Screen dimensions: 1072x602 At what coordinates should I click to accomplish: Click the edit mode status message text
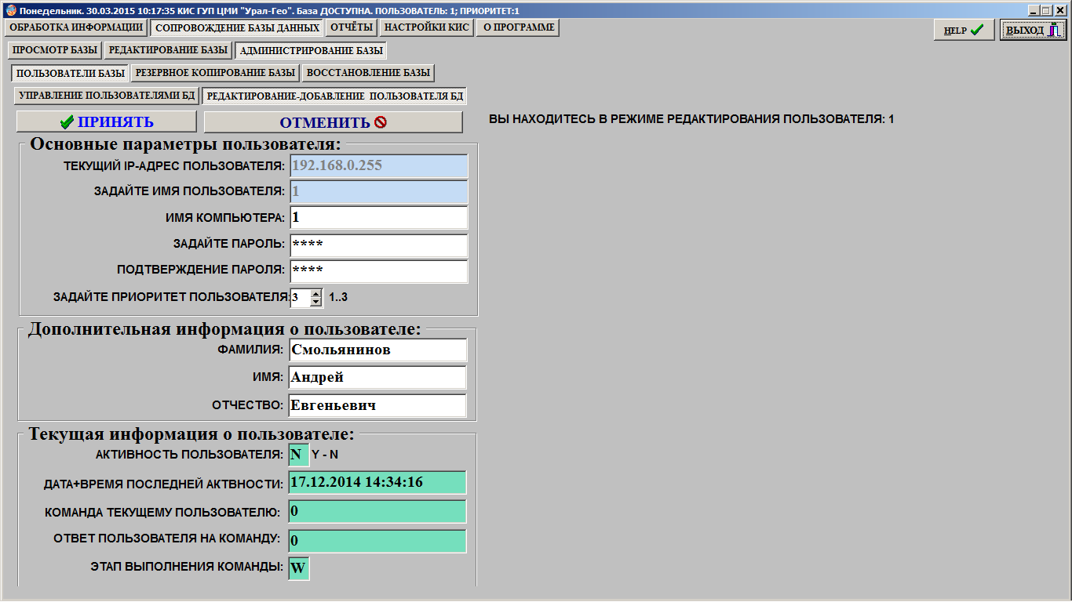691,119
